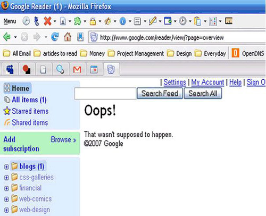Viewport: 266px width, 216px height.
Task: Click the clipboard icon in toolbar
Action: coord(197,21)
